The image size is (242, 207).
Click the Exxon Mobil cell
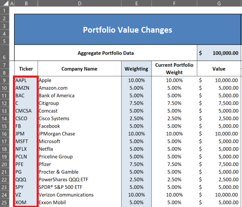point(80,202)
